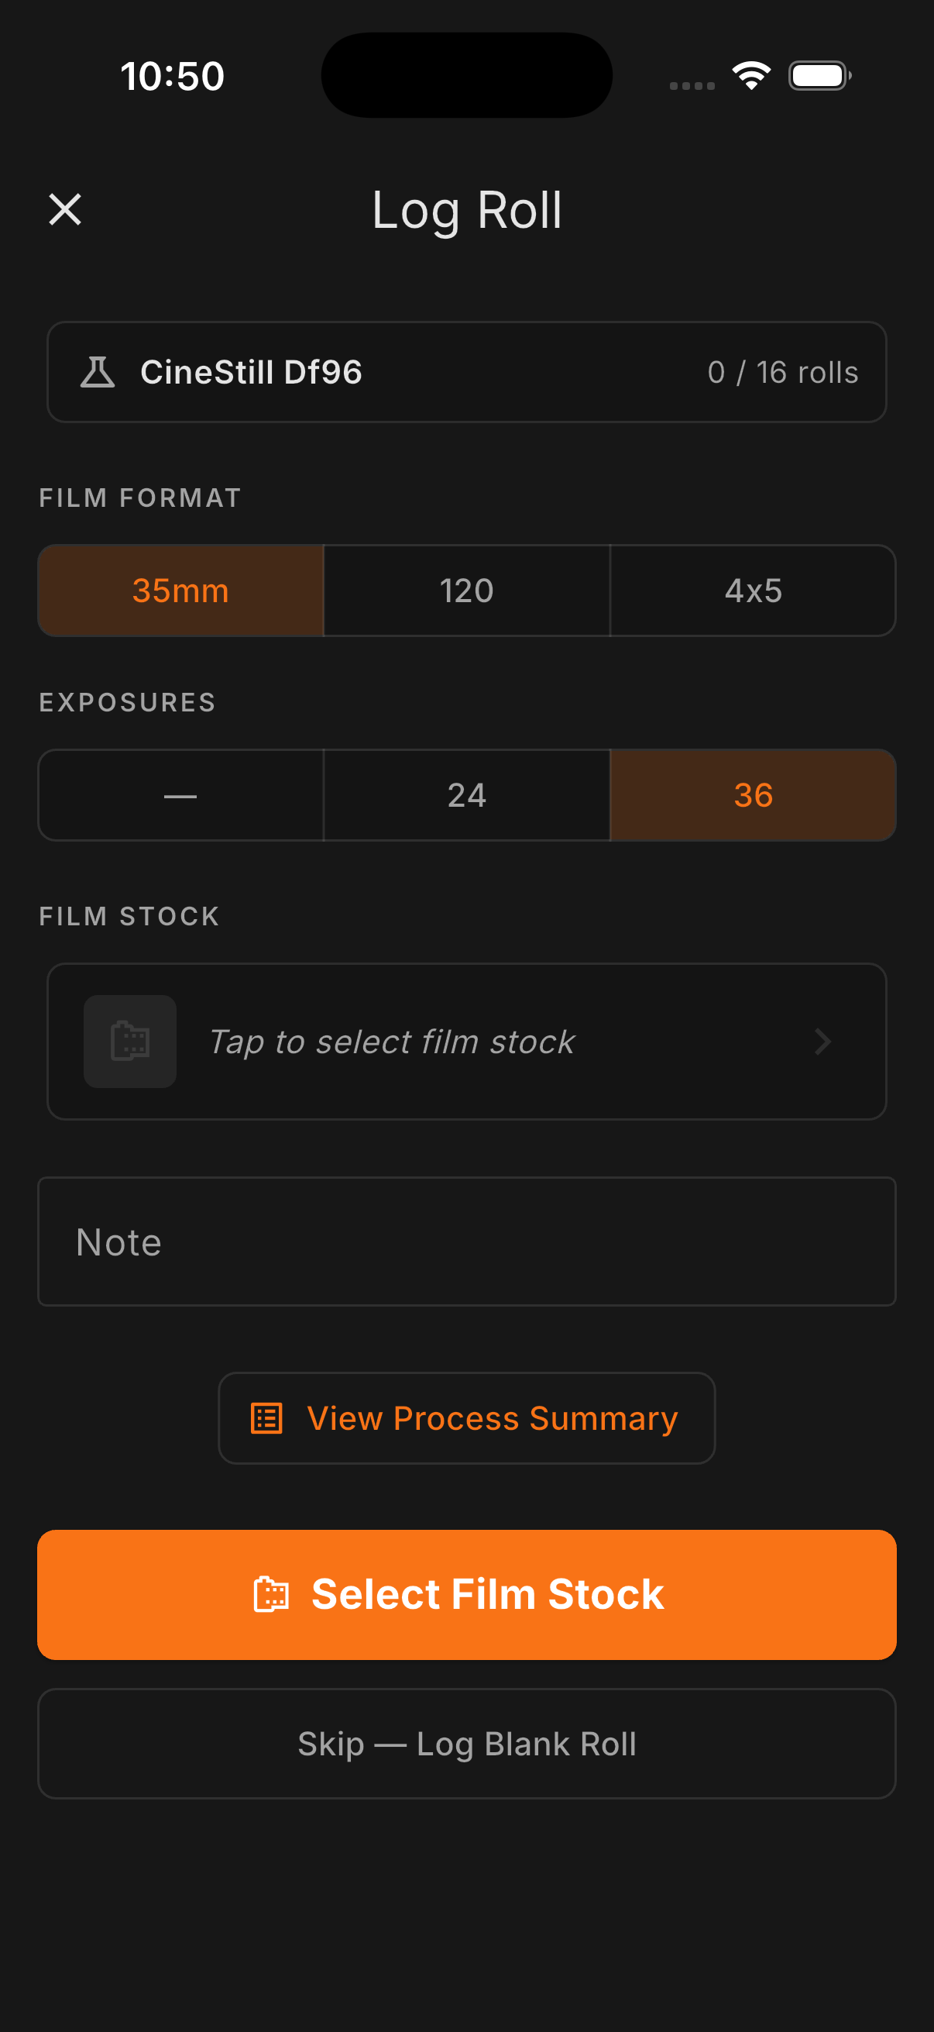
Task: Choose the 120 film format option
Action: 466,591
